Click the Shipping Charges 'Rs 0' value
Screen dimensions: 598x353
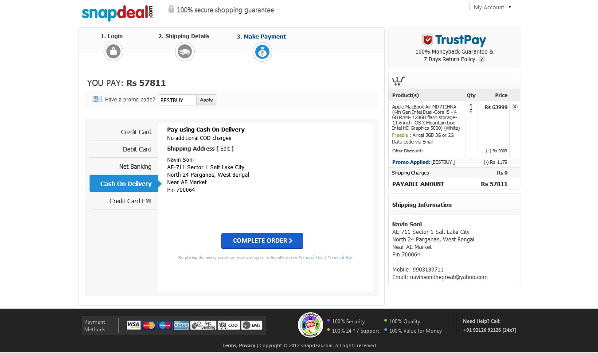(x=502, y=173)
